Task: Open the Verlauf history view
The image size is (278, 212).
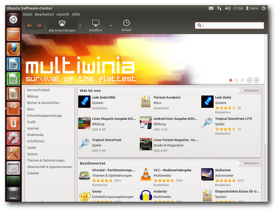Action: pyautogui.click(x=126, y=26)
